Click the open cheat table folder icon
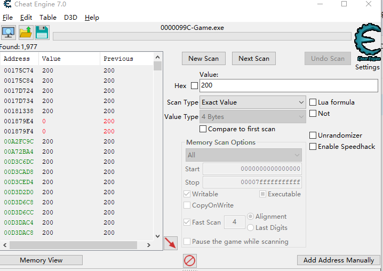 26,33
